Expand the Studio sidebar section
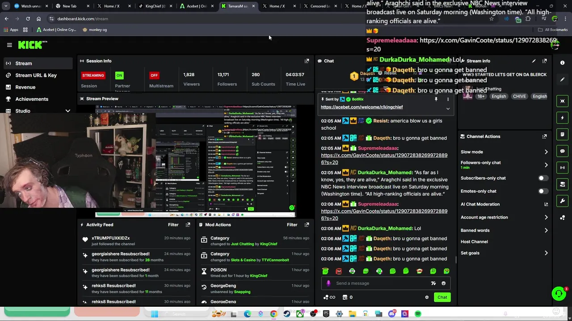The image size is (572, 321). coord(67,111)
